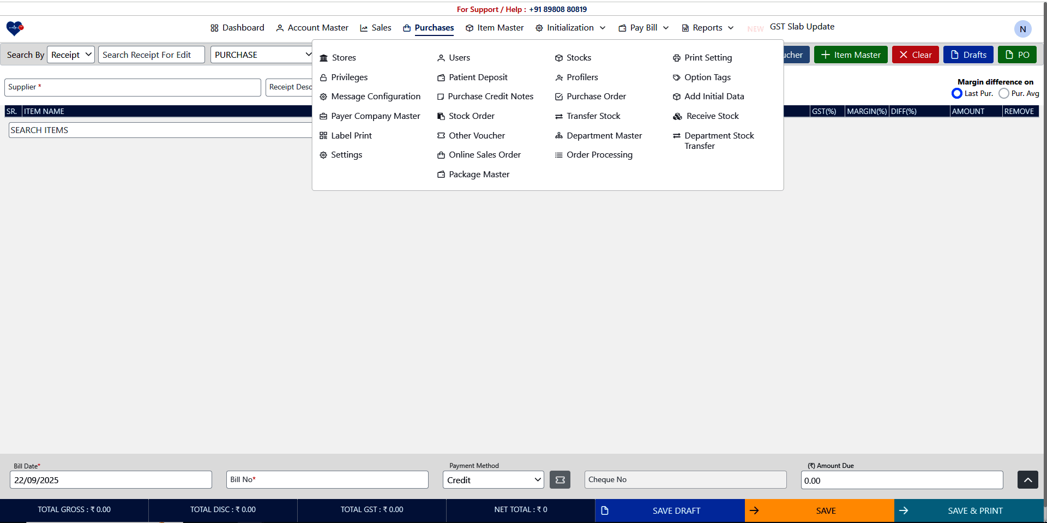
Task: Click the Supplier input field
Action: (132, 87)
